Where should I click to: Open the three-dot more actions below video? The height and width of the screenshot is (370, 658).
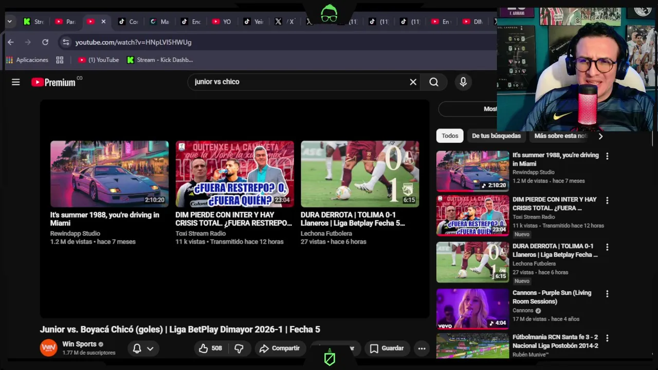click(422, 348)
